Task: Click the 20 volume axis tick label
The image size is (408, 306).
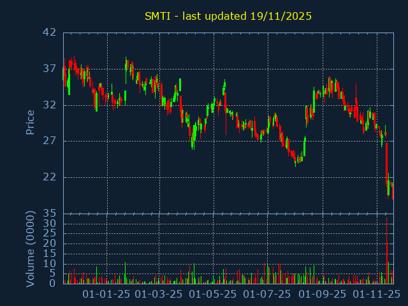Action: point(50,244)
